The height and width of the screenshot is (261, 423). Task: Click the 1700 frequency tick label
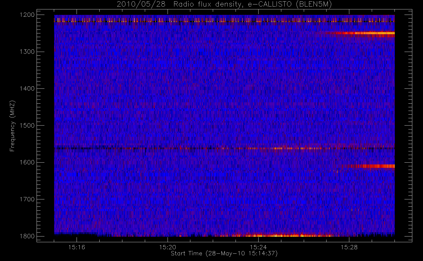pos(27,199)
